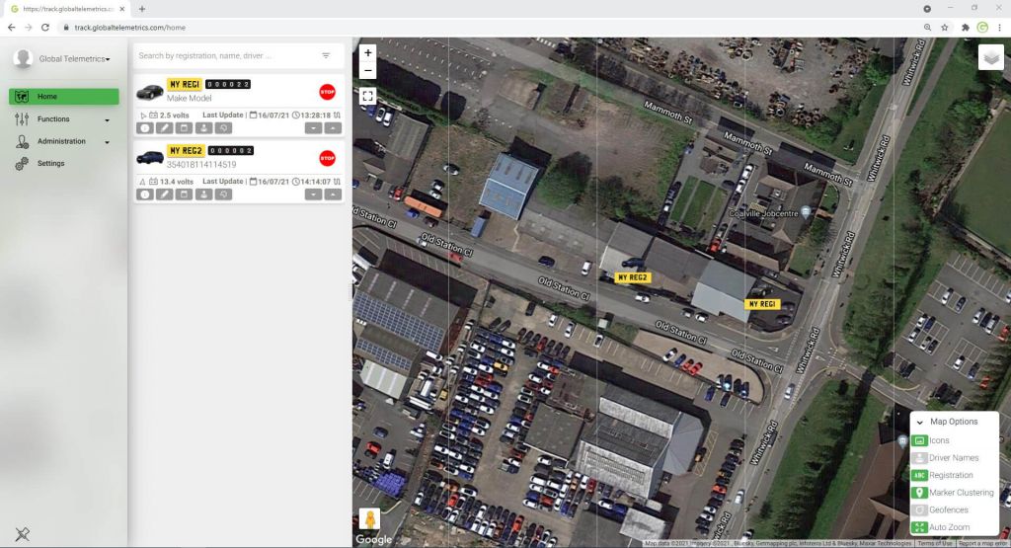Select Home in the sidebar
The image size is (1011, 548).
(x=64, y=97)
